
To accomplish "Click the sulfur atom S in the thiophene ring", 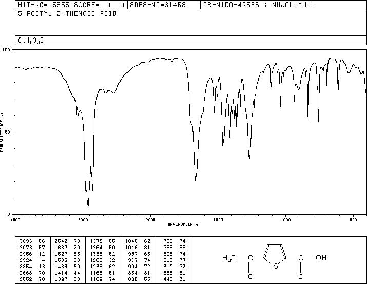I will (276, 266).
